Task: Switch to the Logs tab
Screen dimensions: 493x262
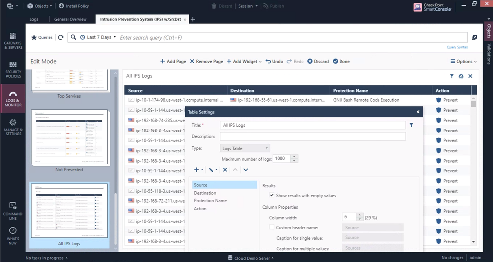Action: tap(34, 19)
